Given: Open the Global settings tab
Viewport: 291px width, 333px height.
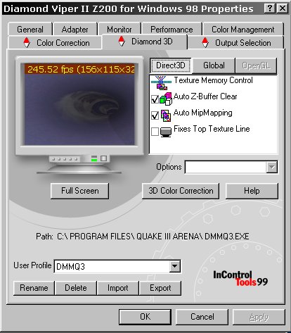Looking at the screenshot, I should point(214,65).
